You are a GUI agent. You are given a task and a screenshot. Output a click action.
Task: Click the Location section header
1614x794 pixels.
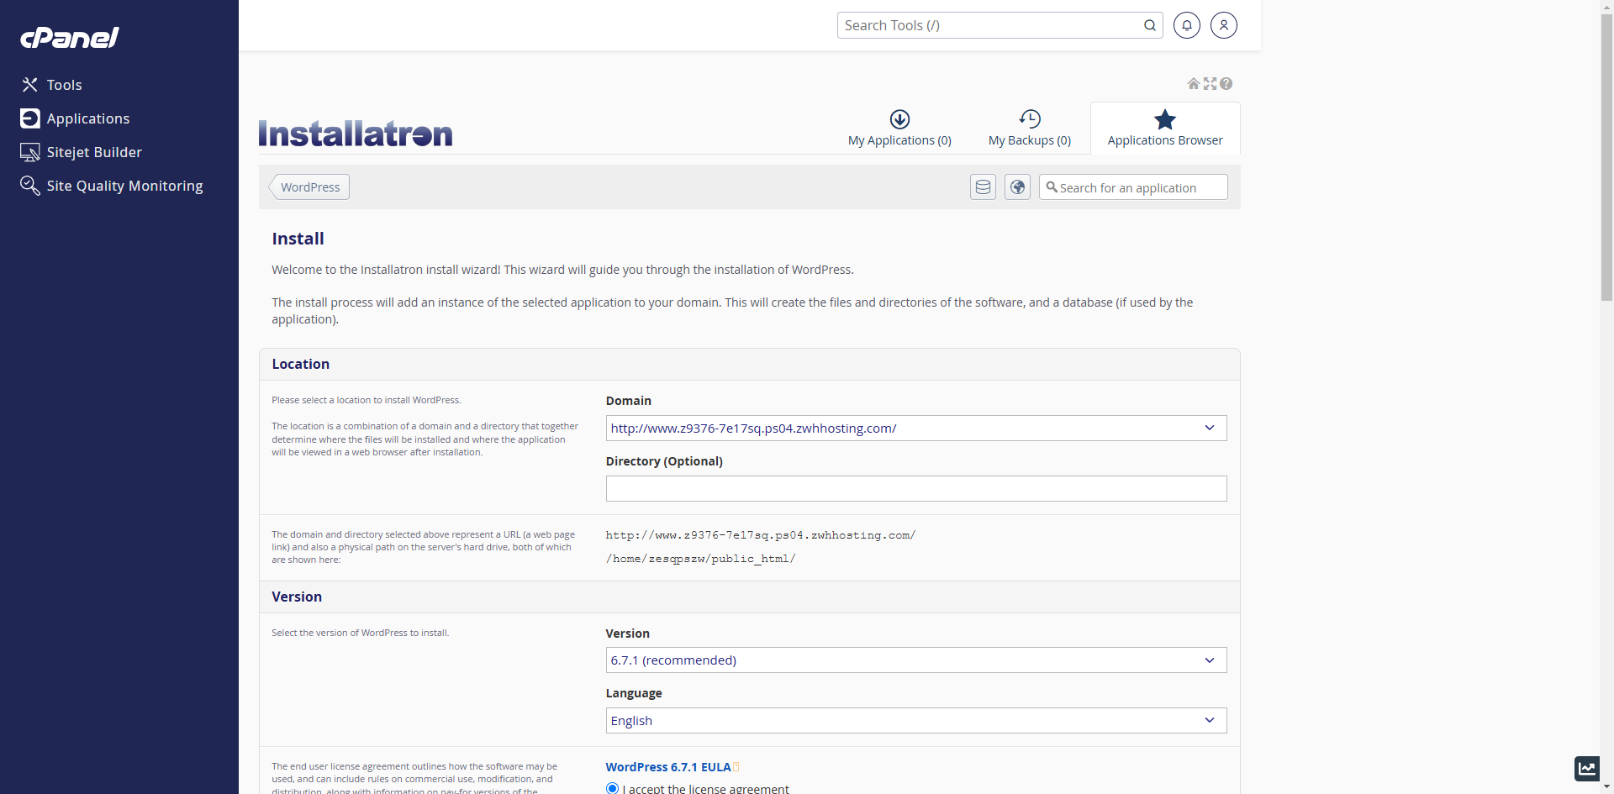pyautogui.click(x=750, y=365)
